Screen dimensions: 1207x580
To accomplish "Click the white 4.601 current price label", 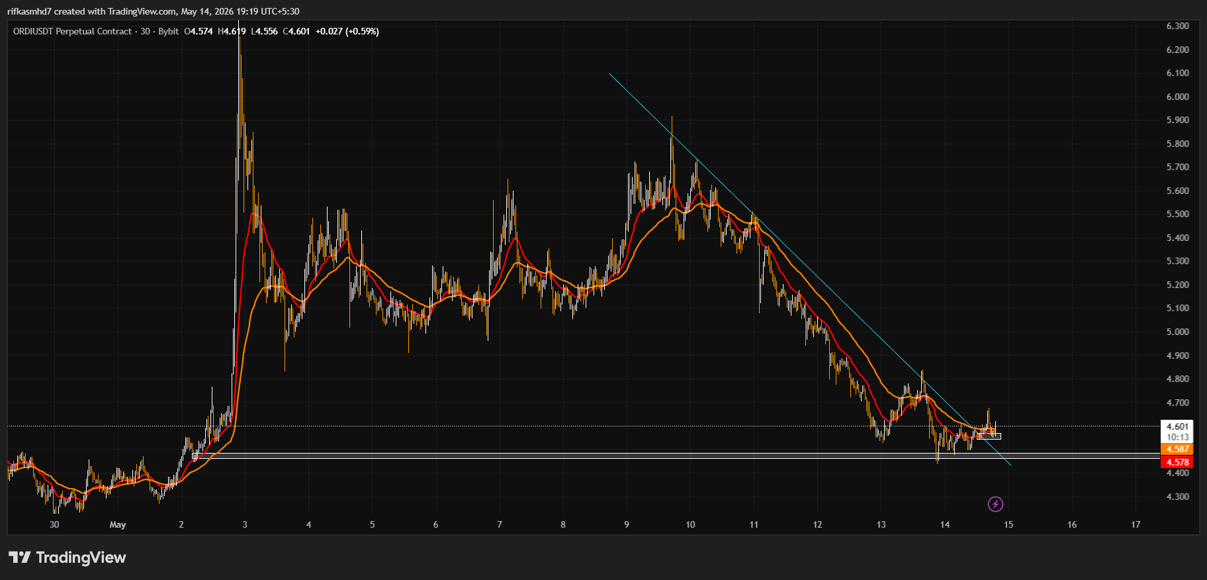I will (1177, 426).
